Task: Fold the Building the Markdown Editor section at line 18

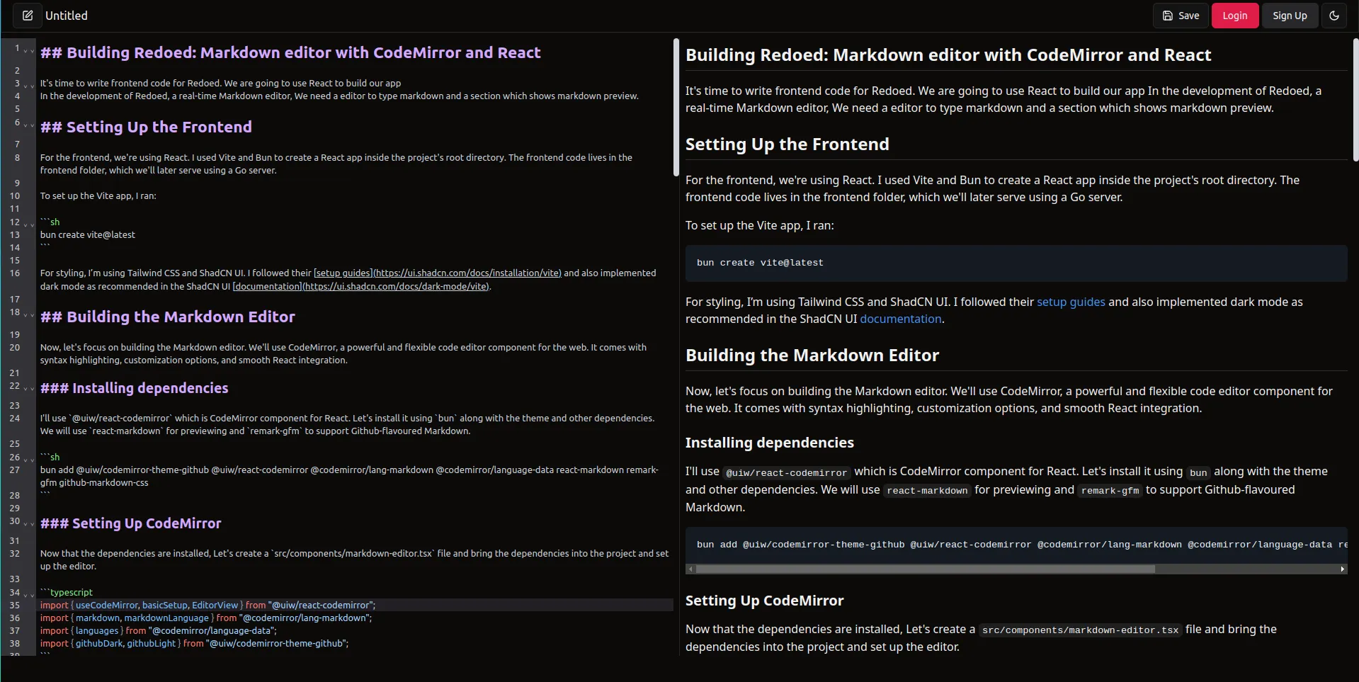Action: [x=29, y=314]
